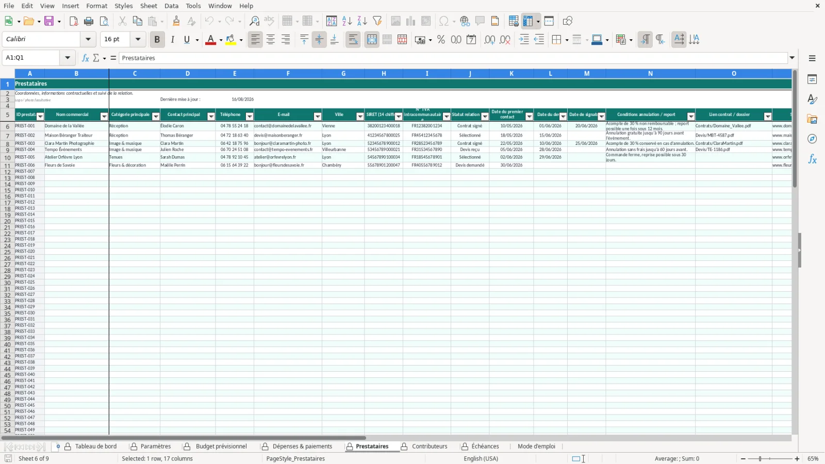This screenshot has width=825, height=464.
Task: Select row 10 header
Action: (x=7, y=158)
